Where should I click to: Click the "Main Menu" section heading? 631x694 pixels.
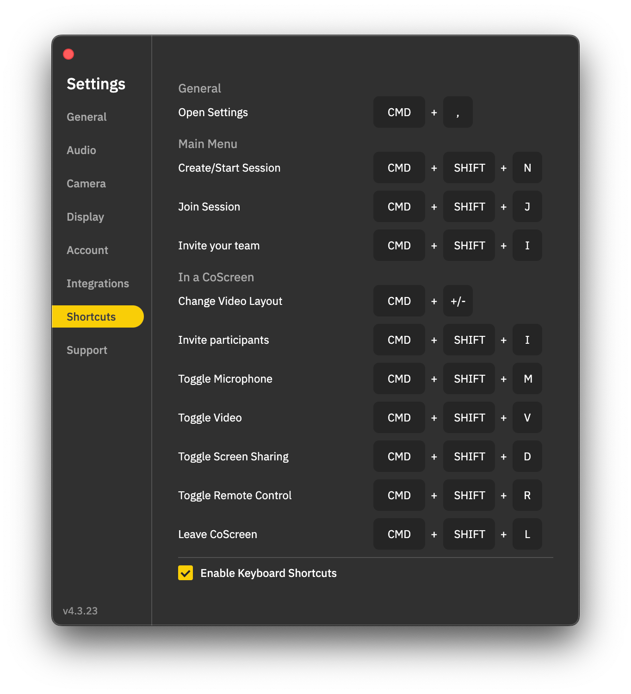tap(208, 144)
